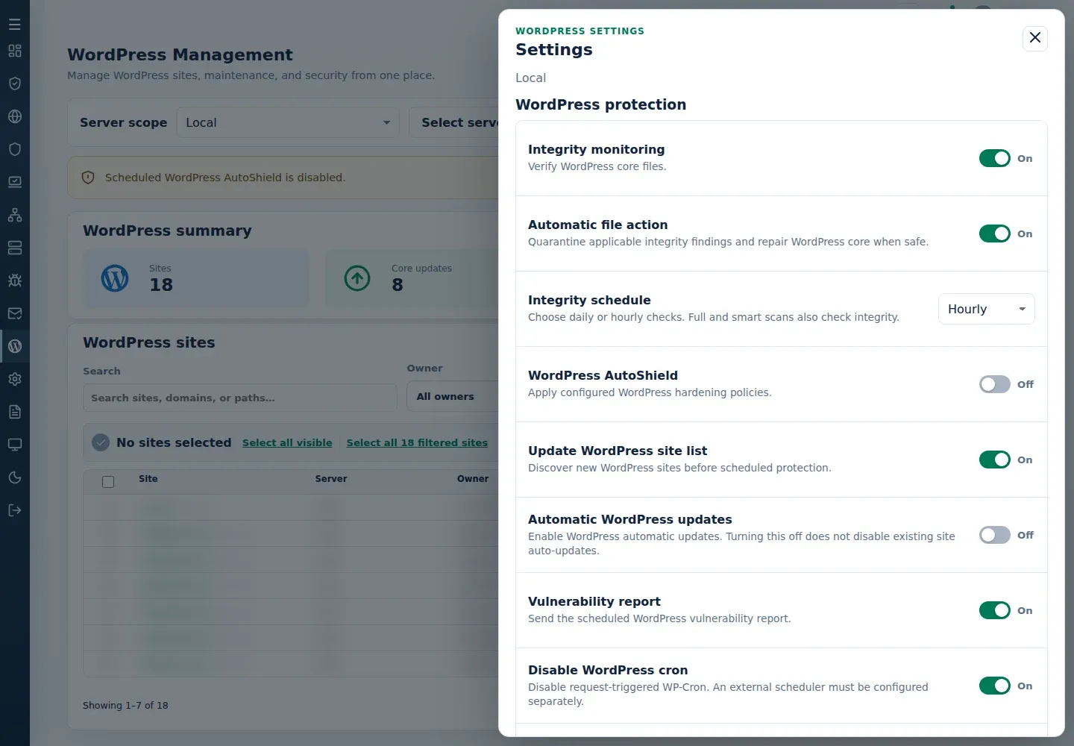Click the bug icon in sidebar
1074x746 pixels.
(x=15, y=280)
